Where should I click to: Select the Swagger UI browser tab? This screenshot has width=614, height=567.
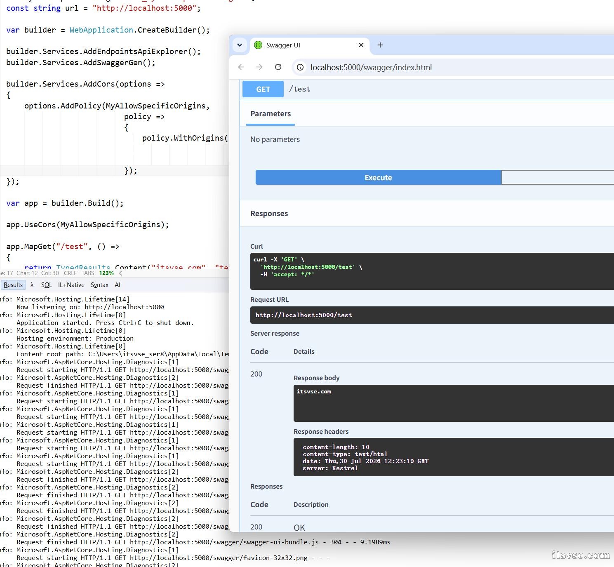point(309,45)
